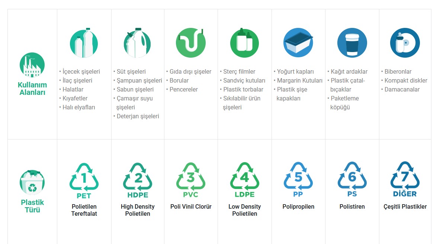Click the PET bottles icon
The image size is (440, 244).
pos(84,43)
